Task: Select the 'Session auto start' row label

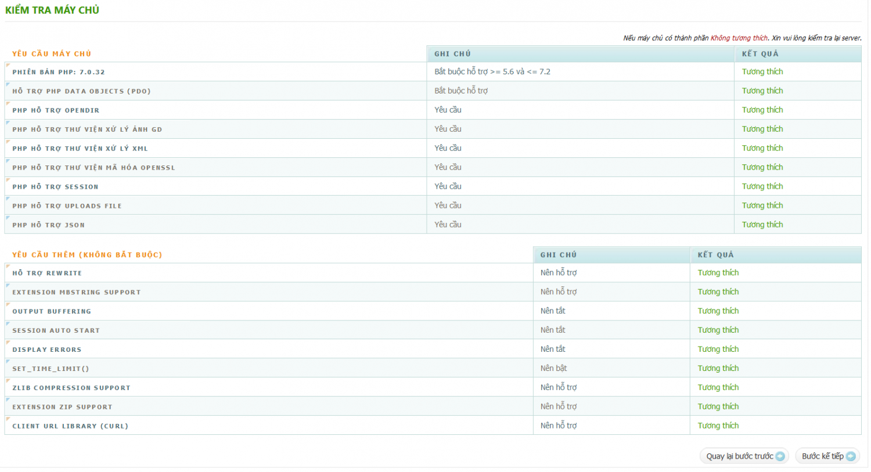Action: 56,331
